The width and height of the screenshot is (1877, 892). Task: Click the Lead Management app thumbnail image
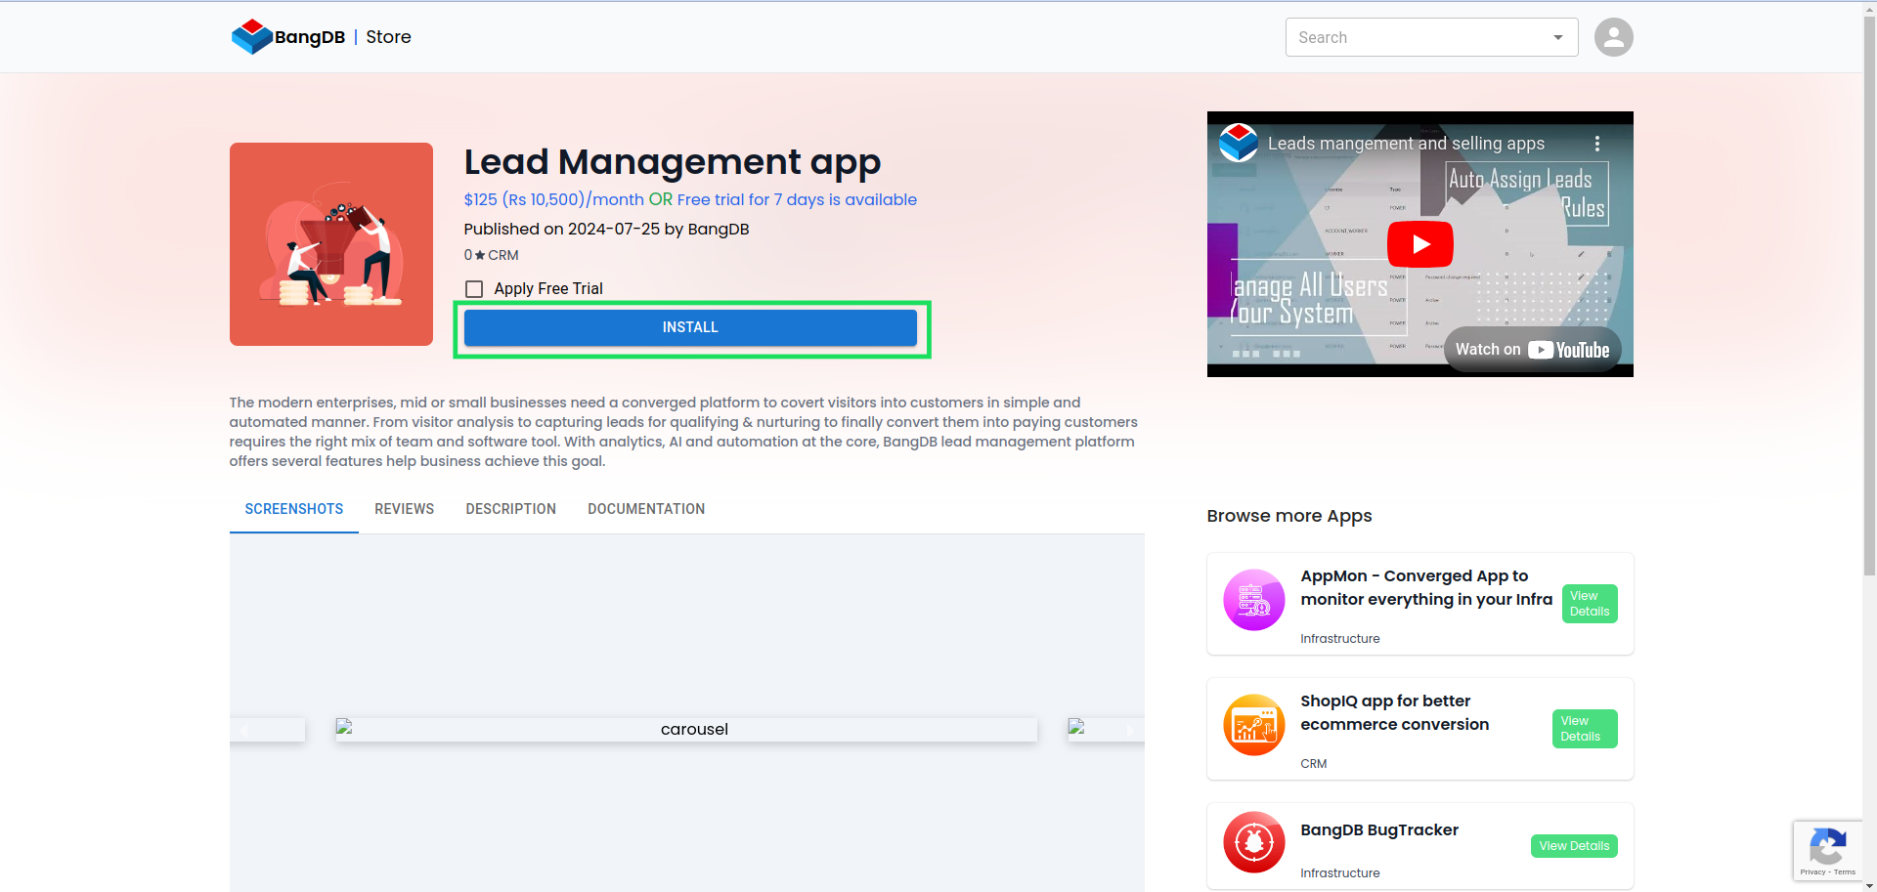pos(331,244)
